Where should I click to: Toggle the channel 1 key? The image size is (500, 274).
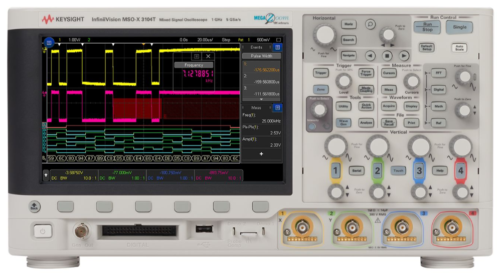click(x=335, y=170)
